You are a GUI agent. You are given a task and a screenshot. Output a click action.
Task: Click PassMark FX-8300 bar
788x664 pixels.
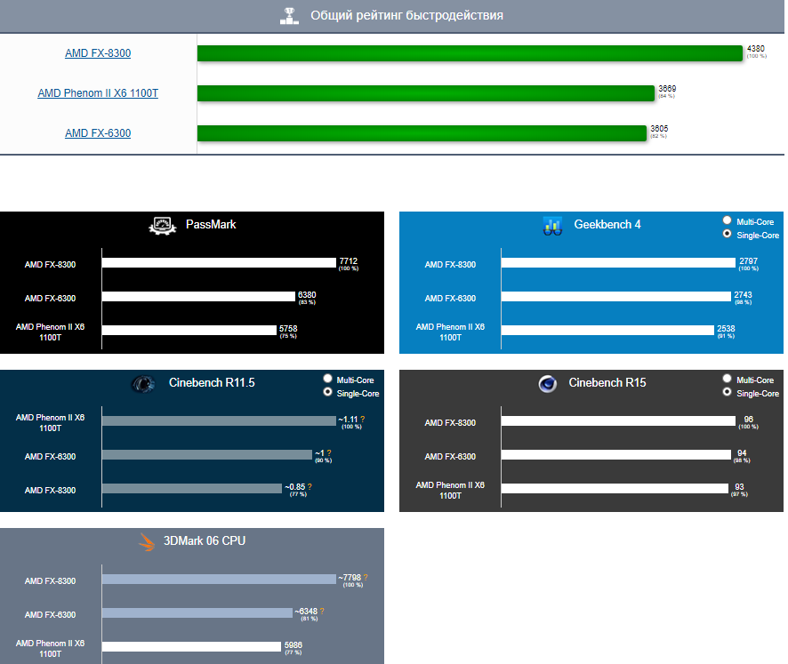tap(219, 263)
